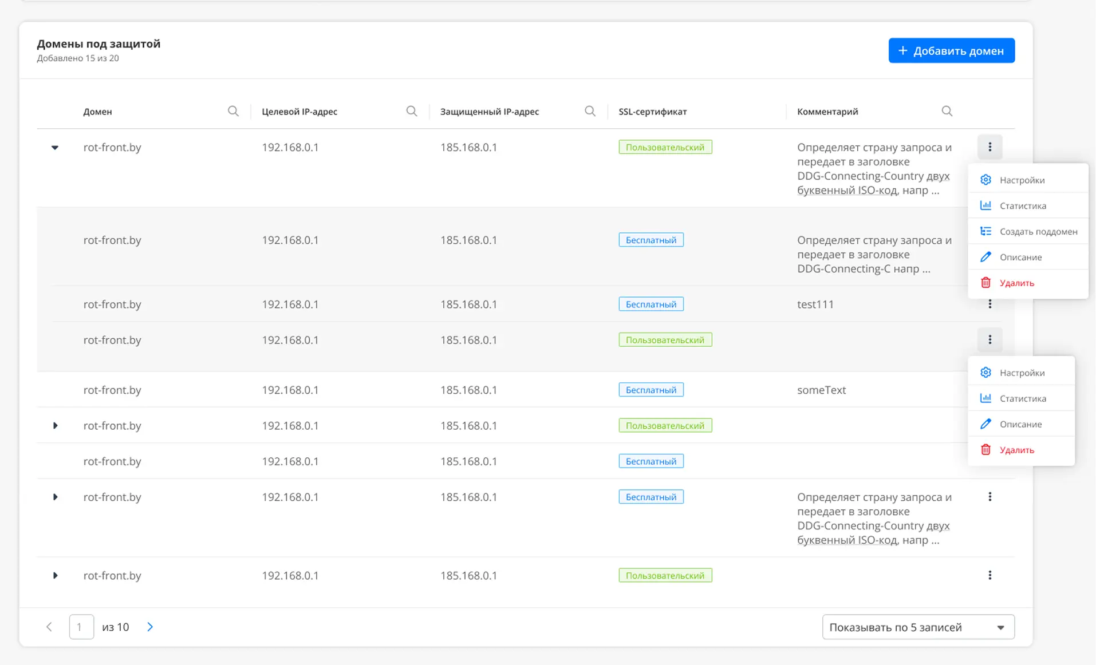Image resolution: width=1096 pixels, height=665 pixels.
Task: Click the Домен column header
Action: [x=97, y=112]
